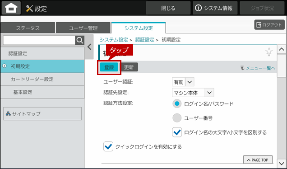The image size is (287, 169).
Task: Click the sidebar search input field
Action: click(39, 40)
